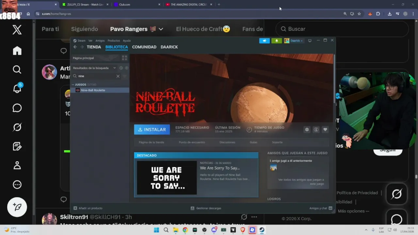This screenshot has width=418, height=235.
Task: Open 'Ver todos los amigos que juegan'
Action: pyautogui.click(x=301, y=182)
